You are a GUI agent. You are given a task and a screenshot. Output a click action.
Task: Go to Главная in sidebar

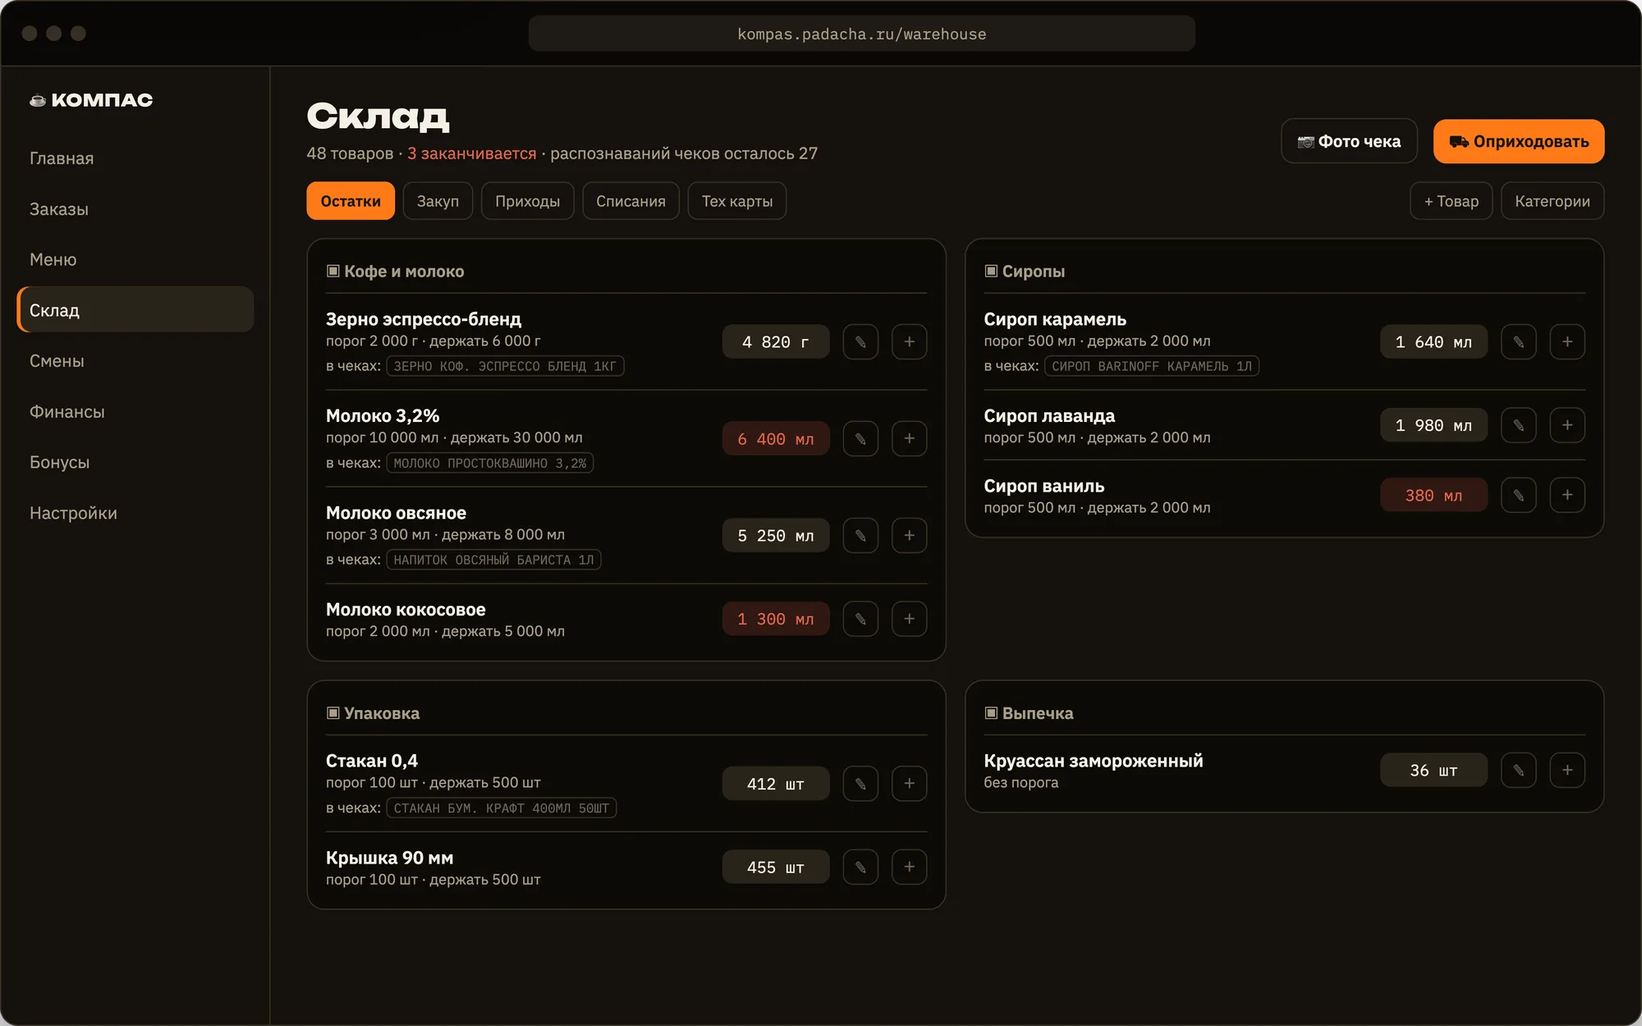click(x=135, y=158)
